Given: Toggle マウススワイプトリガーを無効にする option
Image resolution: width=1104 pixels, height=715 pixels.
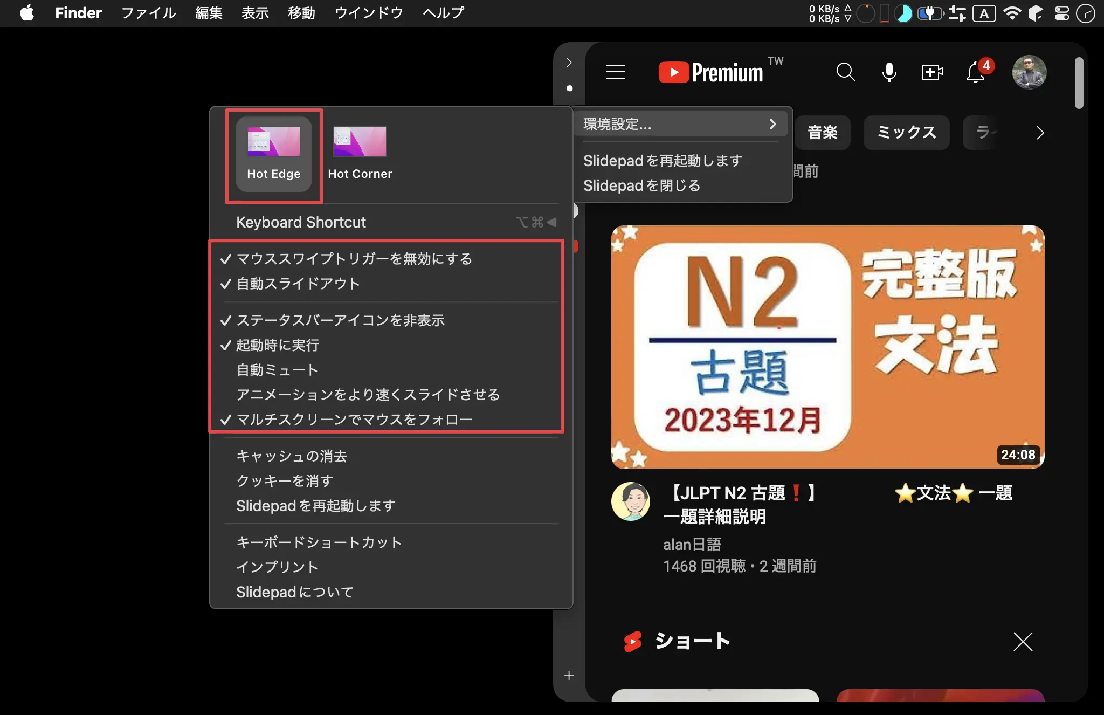Looking at the screenshot, I should (x=353, y=258).
